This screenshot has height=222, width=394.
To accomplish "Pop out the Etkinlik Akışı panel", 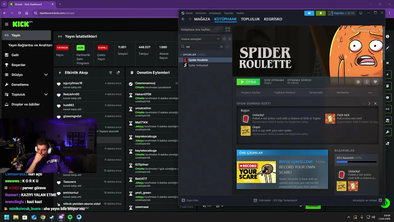I will click(x=118, y=72).
